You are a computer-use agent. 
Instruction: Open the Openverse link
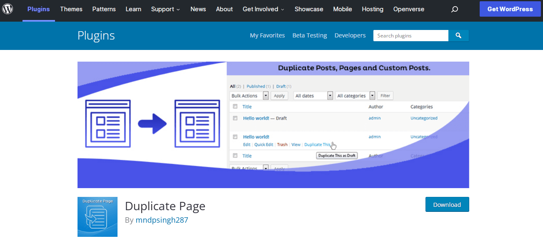pyautogui.click(x=408, y=9)
